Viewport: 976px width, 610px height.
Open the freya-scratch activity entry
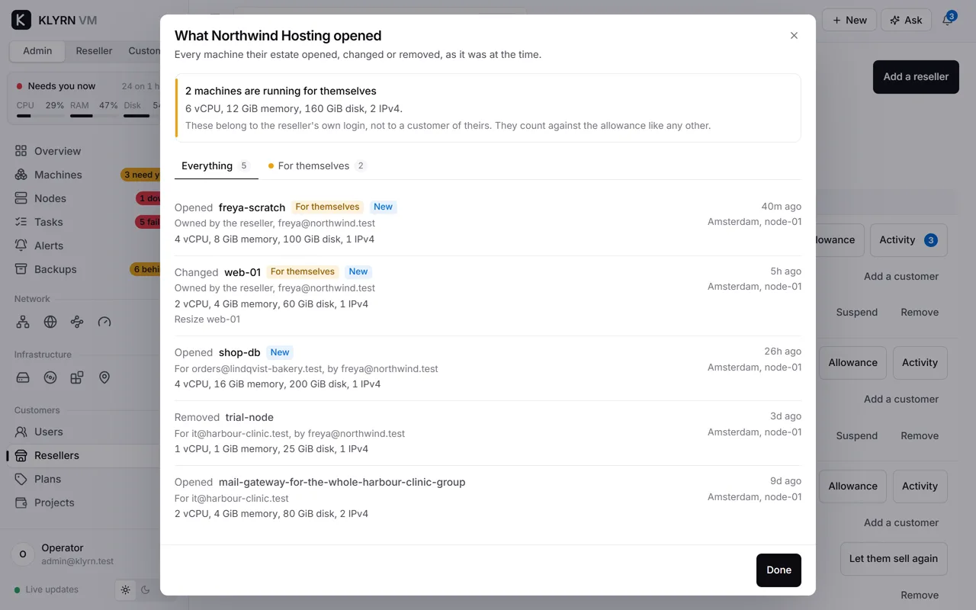[x=488, y=223]
